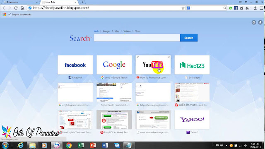Image resolution: width=265 pixels, height=149 pixels.
Task: Click Import bookmarks in bookmarks bar
Action: [20, 14]
